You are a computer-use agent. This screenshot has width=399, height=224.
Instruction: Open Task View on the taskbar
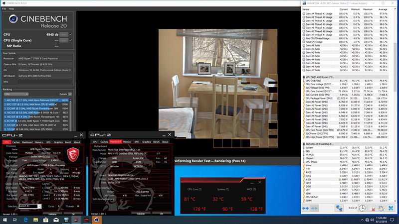click(x=15, y=220)
